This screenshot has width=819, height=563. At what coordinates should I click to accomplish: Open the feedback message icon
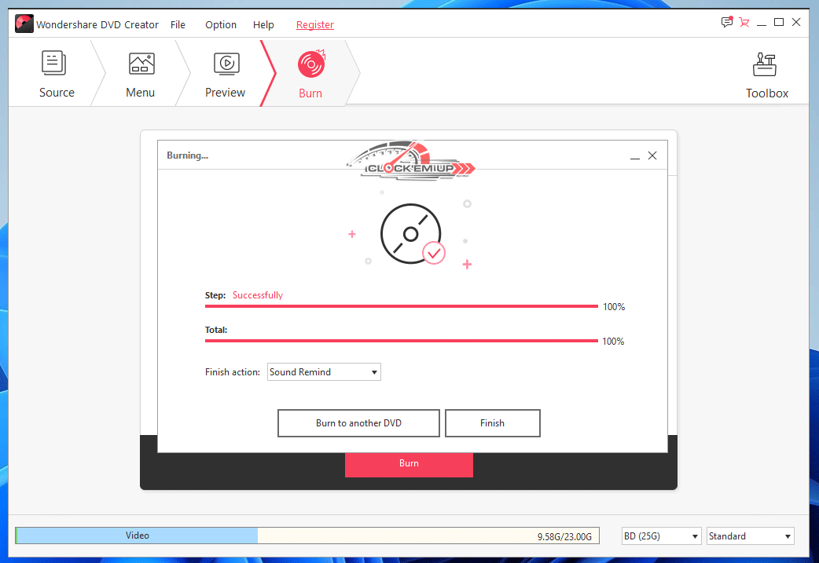coord(726,22)
